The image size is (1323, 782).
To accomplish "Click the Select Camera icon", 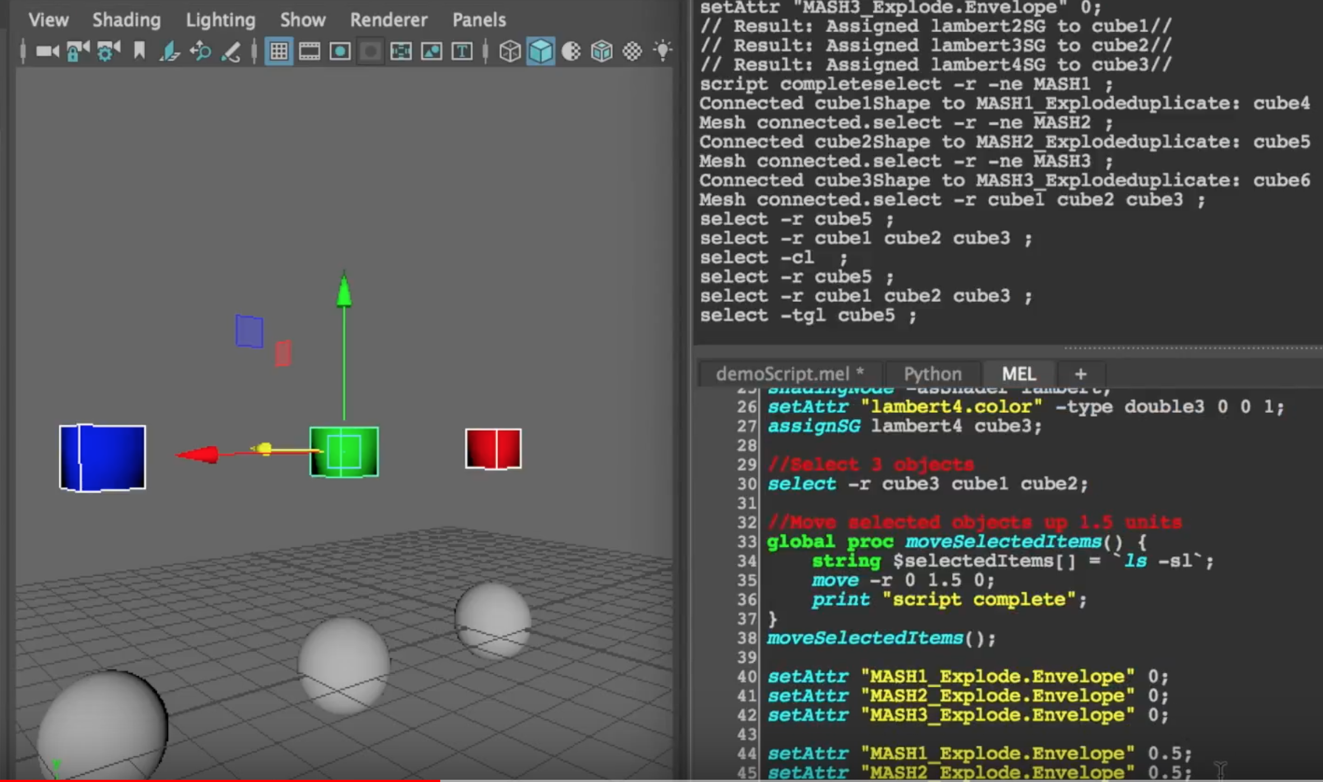I will point(47,52).
